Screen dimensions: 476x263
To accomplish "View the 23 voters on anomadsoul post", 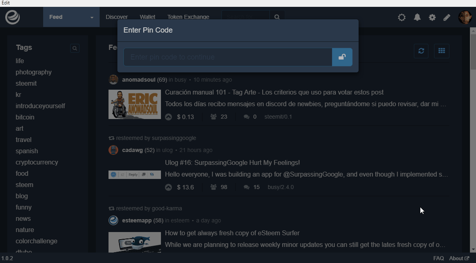I will [x=219, y=117].
